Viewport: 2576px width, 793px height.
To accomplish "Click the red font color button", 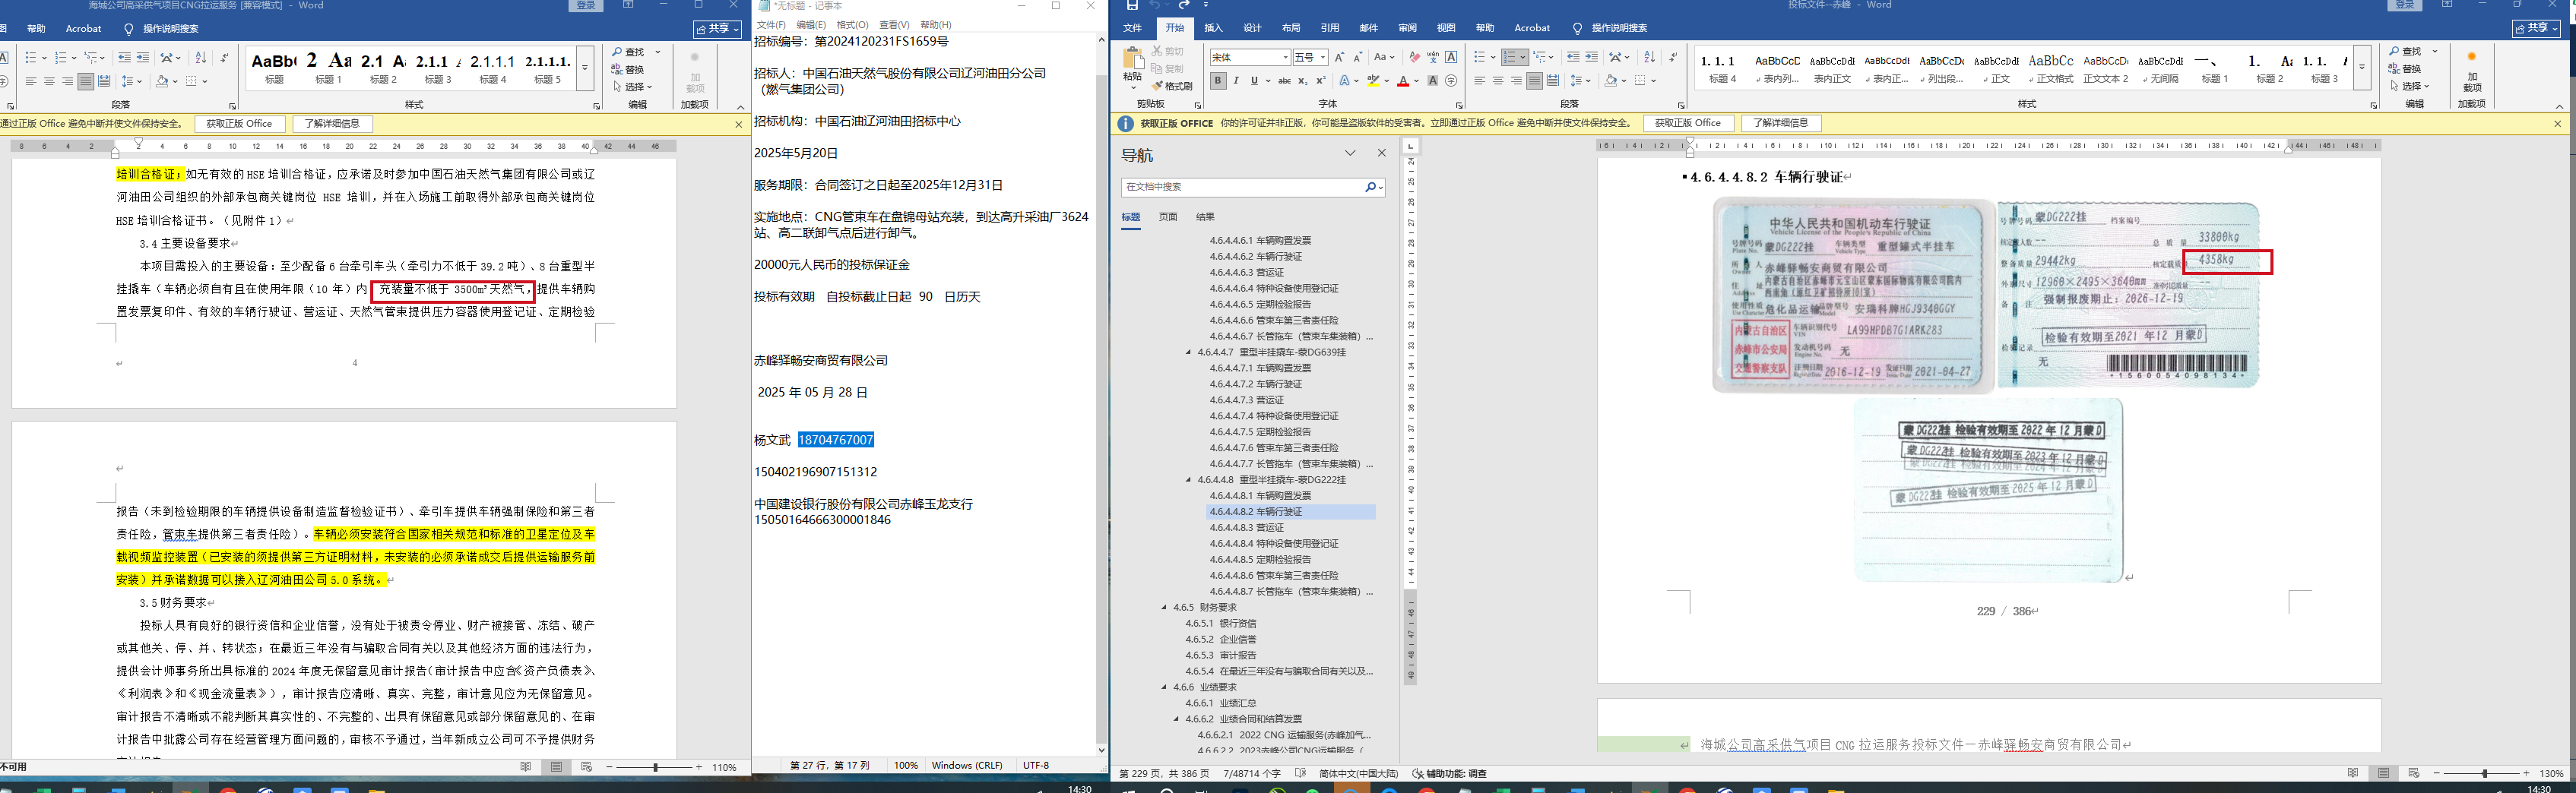I will pos(1403,81).
